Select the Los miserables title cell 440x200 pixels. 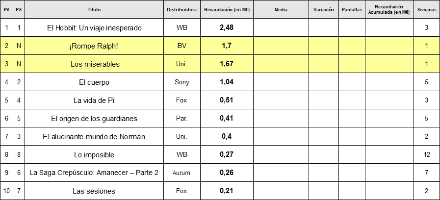[94, 64]
